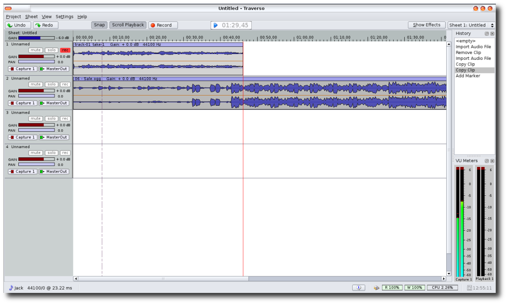
Task: Mute track 2
Action: click(x=36, y=84)
